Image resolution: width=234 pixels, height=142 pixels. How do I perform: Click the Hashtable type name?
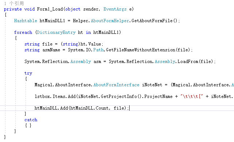[26, 21]
